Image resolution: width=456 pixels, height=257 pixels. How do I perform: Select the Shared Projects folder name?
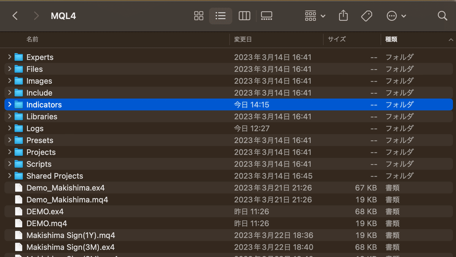(55, 176)
